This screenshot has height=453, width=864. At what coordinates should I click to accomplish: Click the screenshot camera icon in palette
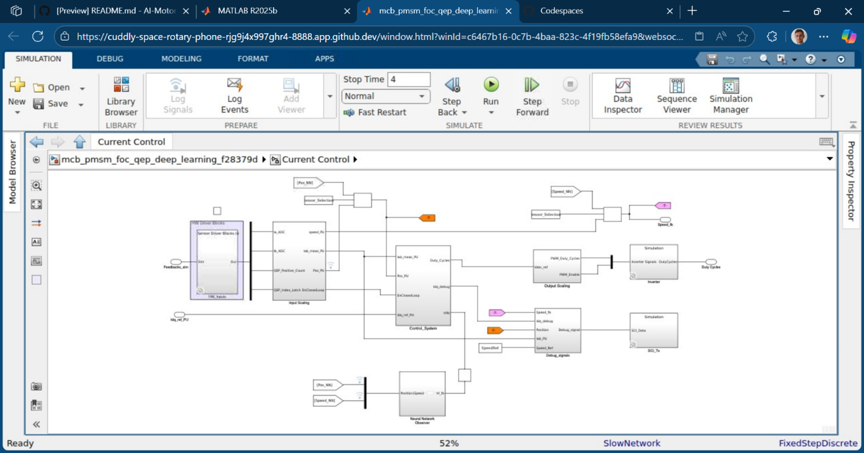click(36, 386)
